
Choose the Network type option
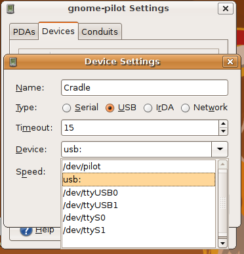click(185, 108)
